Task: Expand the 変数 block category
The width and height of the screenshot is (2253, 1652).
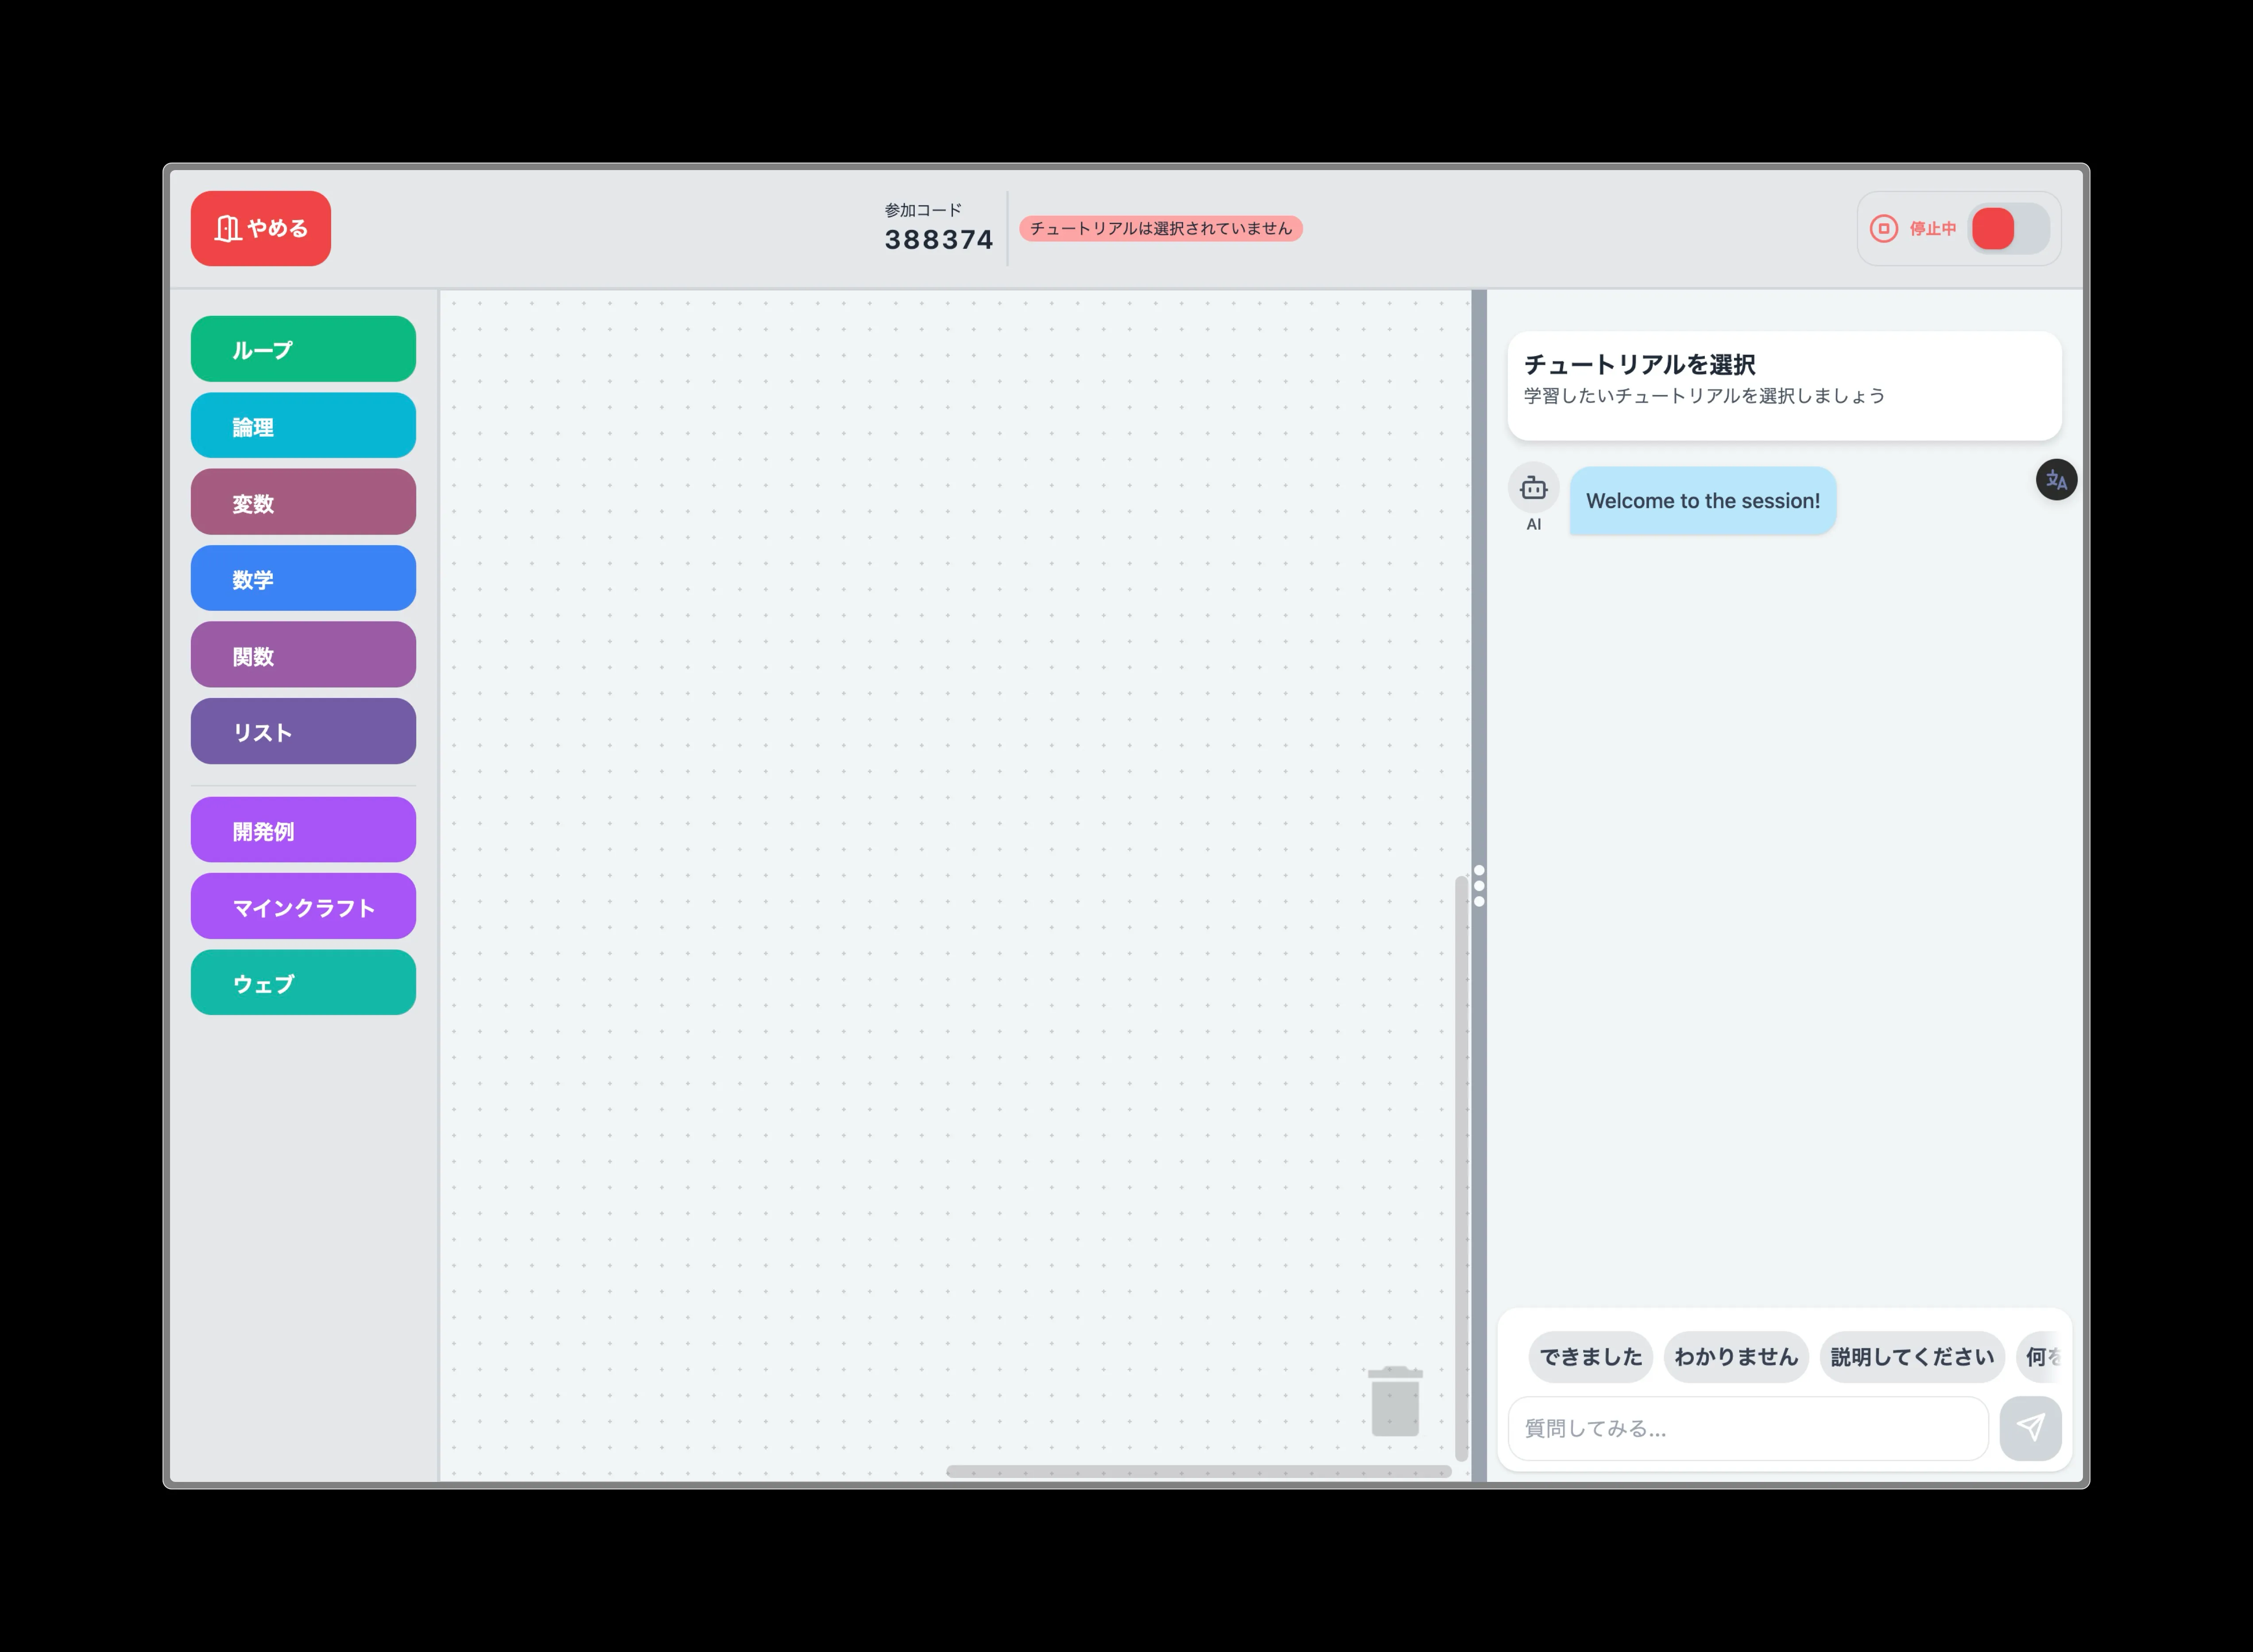Action: 303,502
